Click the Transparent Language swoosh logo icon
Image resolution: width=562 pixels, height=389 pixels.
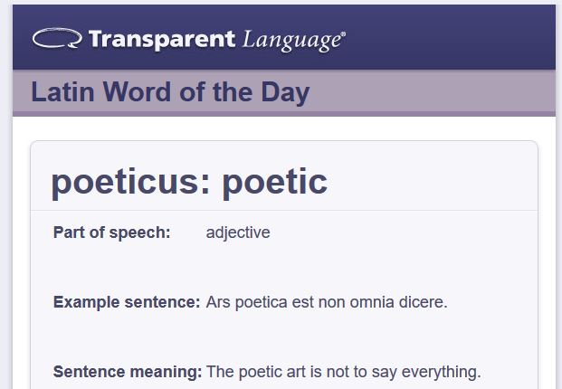click(57, 39)
